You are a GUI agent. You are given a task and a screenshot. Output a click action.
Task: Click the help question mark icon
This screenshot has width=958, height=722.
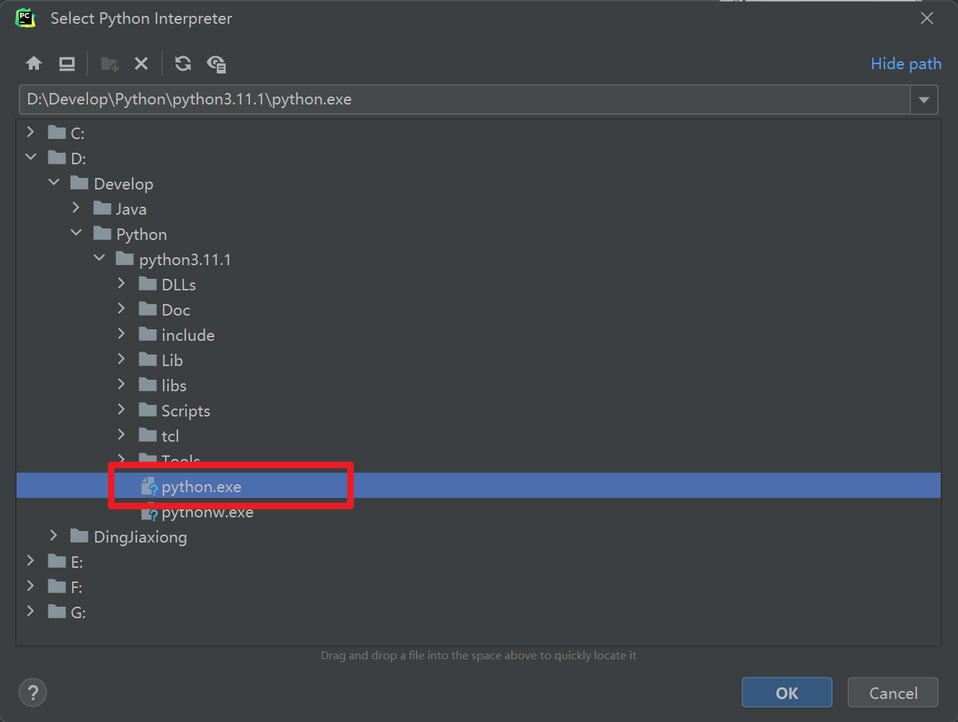tap(32, 692)
